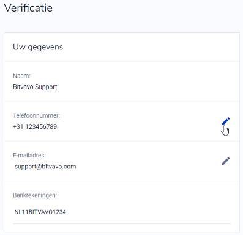
Task: Select the Uw gegevens card title
Action: [x=38, y=47]
